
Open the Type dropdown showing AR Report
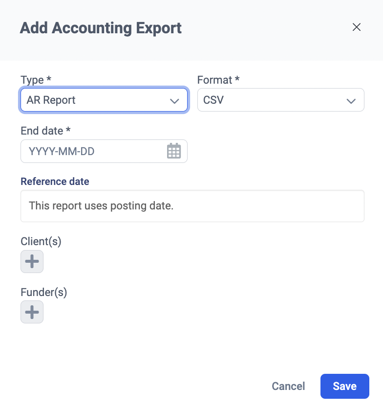point(93,100)
